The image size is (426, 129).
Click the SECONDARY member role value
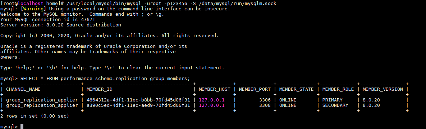[x=335, y=105]
